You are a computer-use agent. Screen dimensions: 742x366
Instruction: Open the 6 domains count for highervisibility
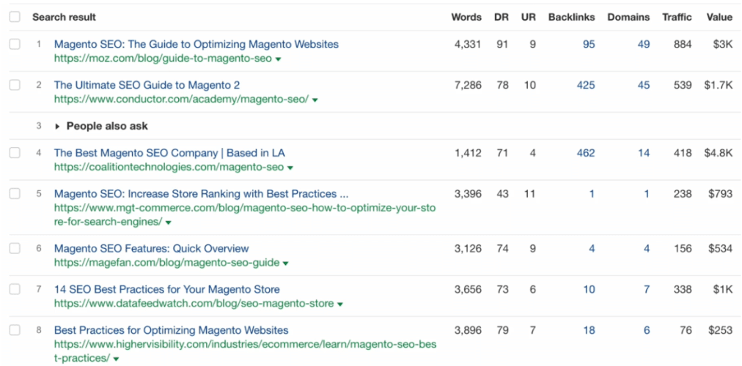(x=647, y=331)
